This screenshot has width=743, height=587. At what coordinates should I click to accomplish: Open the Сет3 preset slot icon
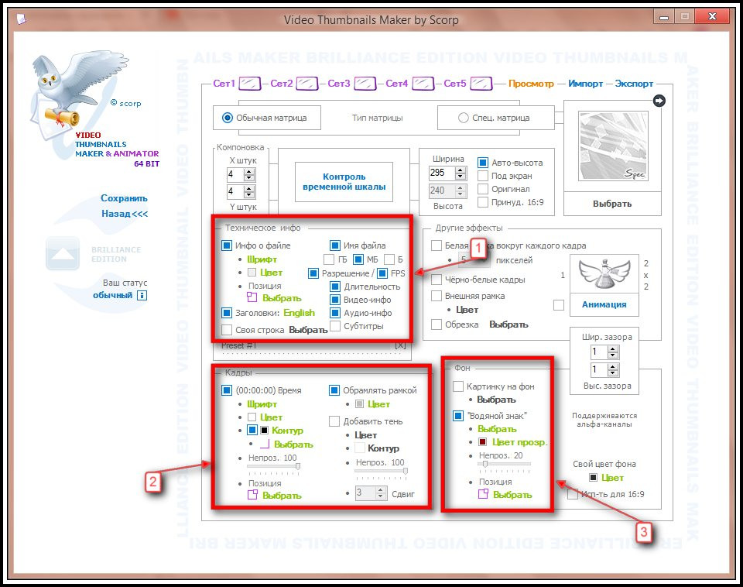[365, 84]
